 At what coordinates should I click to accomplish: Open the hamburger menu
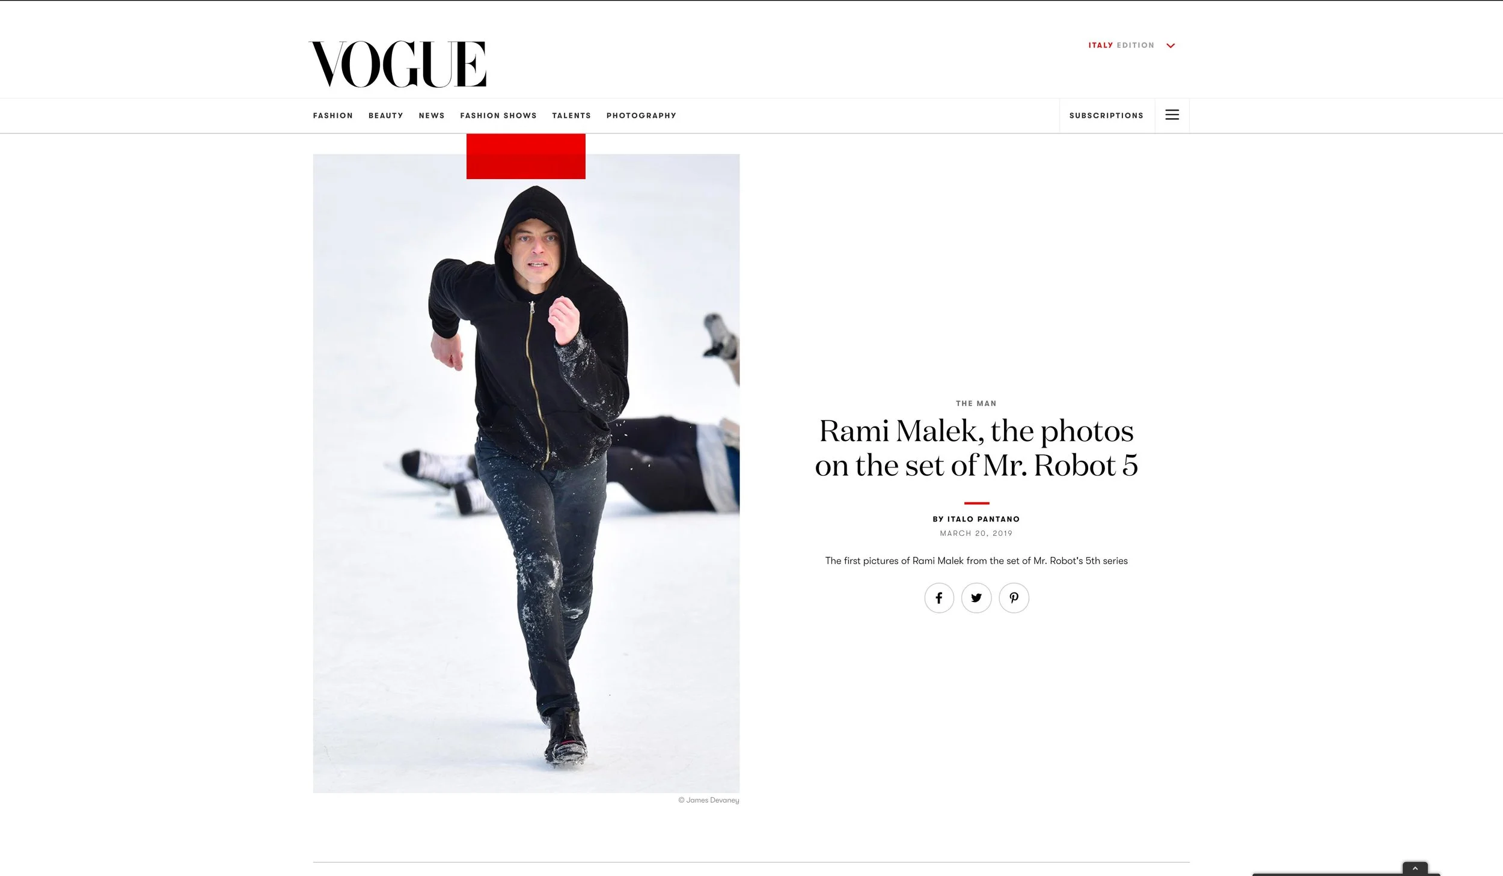coord(1172,115)
